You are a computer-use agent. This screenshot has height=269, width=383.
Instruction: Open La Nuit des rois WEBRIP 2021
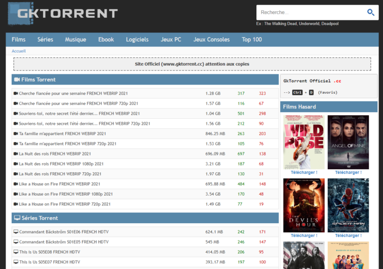click(x=55, y=154)
